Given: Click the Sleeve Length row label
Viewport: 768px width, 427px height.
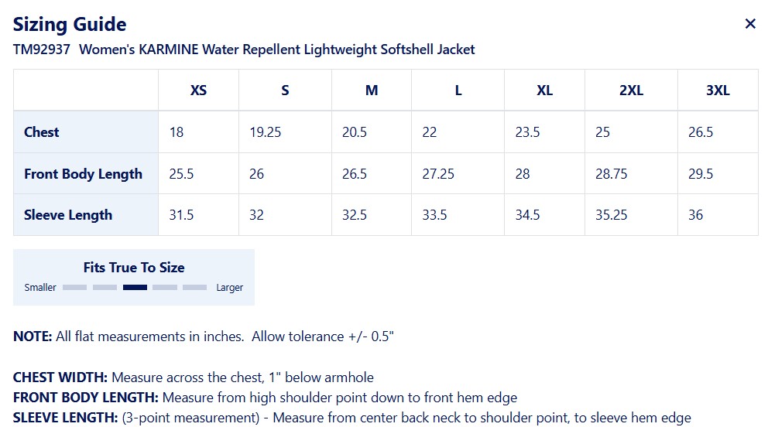Looking at the screenshot, I should [68, 215].
